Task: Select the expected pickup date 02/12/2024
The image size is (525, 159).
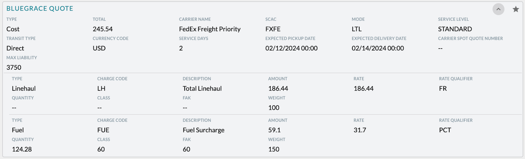Action: [x=291, y=48]
